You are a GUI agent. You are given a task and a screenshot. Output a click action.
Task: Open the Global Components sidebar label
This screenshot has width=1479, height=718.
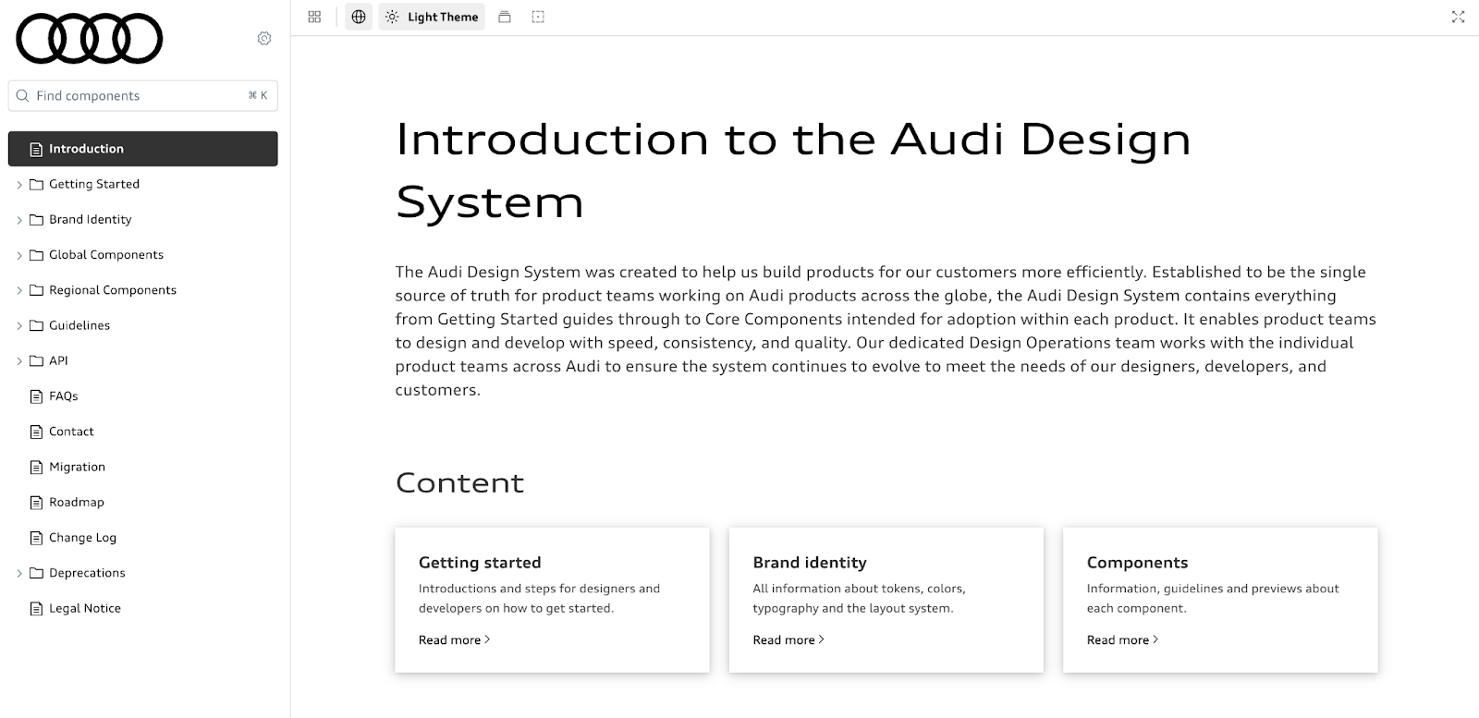tap(106, 255)
